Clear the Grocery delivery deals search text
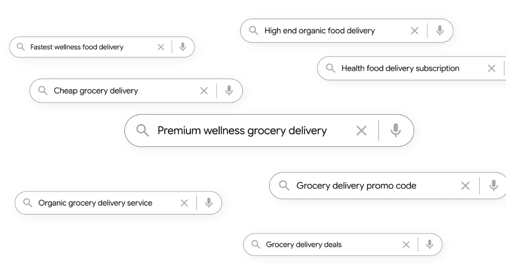This screenshot has height=264, width=506. [x=406, y=244]
